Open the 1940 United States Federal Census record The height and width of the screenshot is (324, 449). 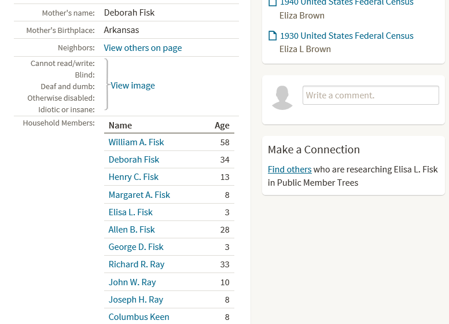(x=347, y=3)
